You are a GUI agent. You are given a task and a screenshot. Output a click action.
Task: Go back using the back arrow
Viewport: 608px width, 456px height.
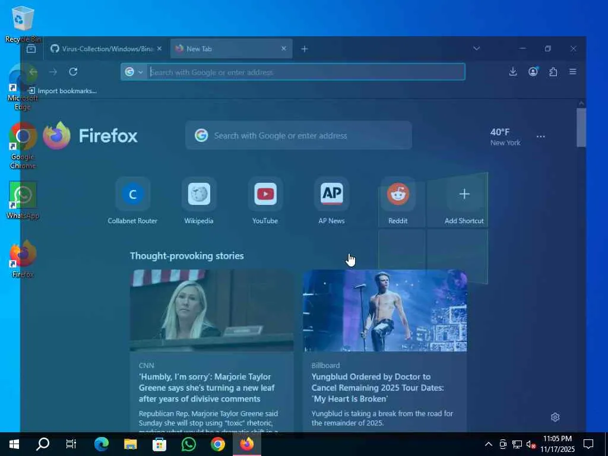[x=33, y=72]
